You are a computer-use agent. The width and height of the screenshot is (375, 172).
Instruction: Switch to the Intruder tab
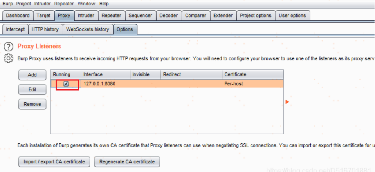86,16
